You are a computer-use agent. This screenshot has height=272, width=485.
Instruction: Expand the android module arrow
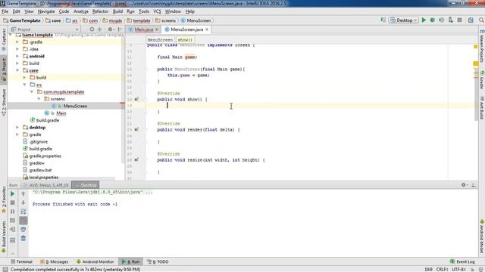pyautogui.click(x=17, y=56)
